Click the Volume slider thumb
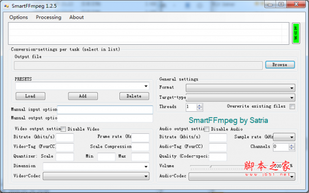The image size is (309, 193). pyautogui.click(x=211, y=166)
